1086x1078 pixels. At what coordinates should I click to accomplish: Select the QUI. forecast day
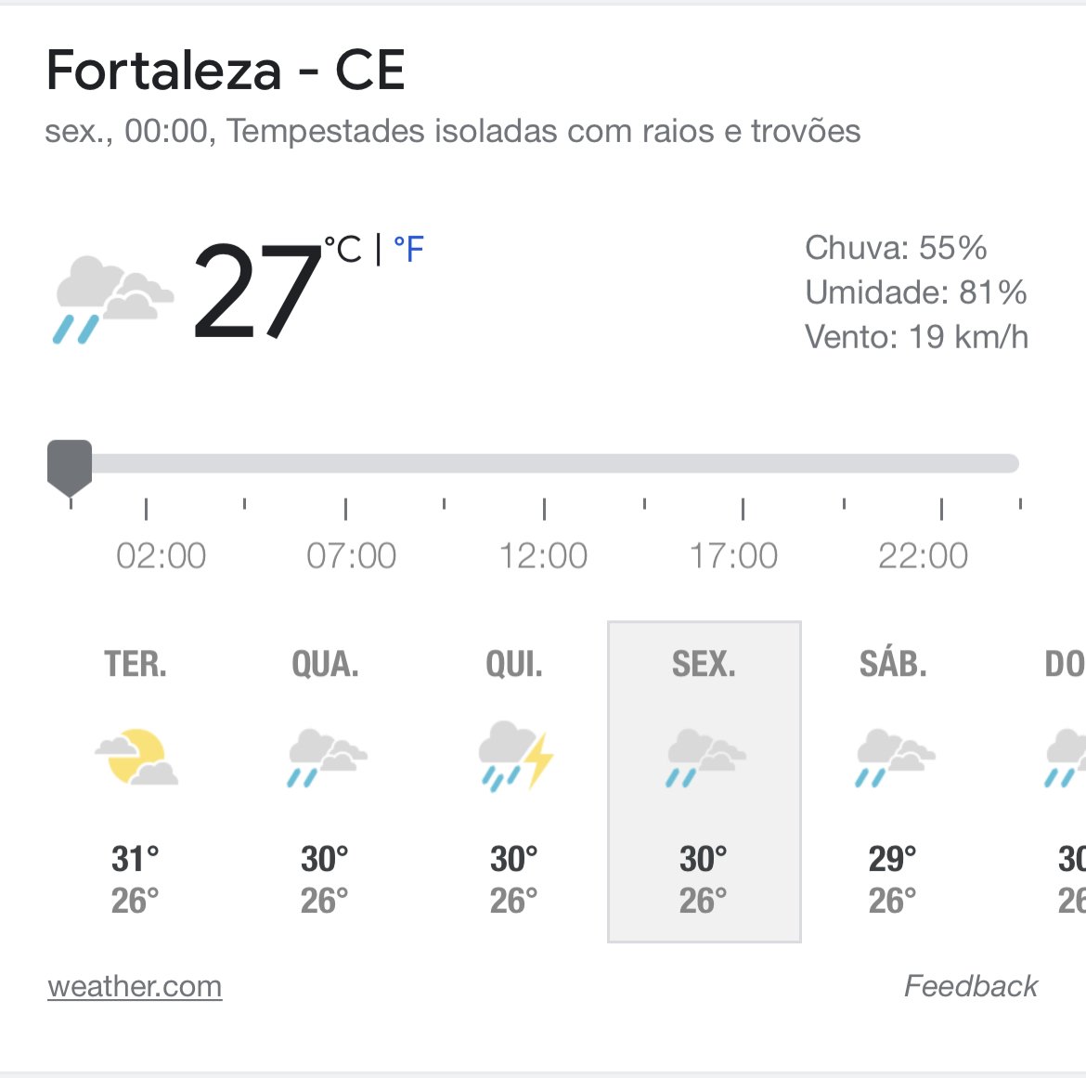[514, 780]
